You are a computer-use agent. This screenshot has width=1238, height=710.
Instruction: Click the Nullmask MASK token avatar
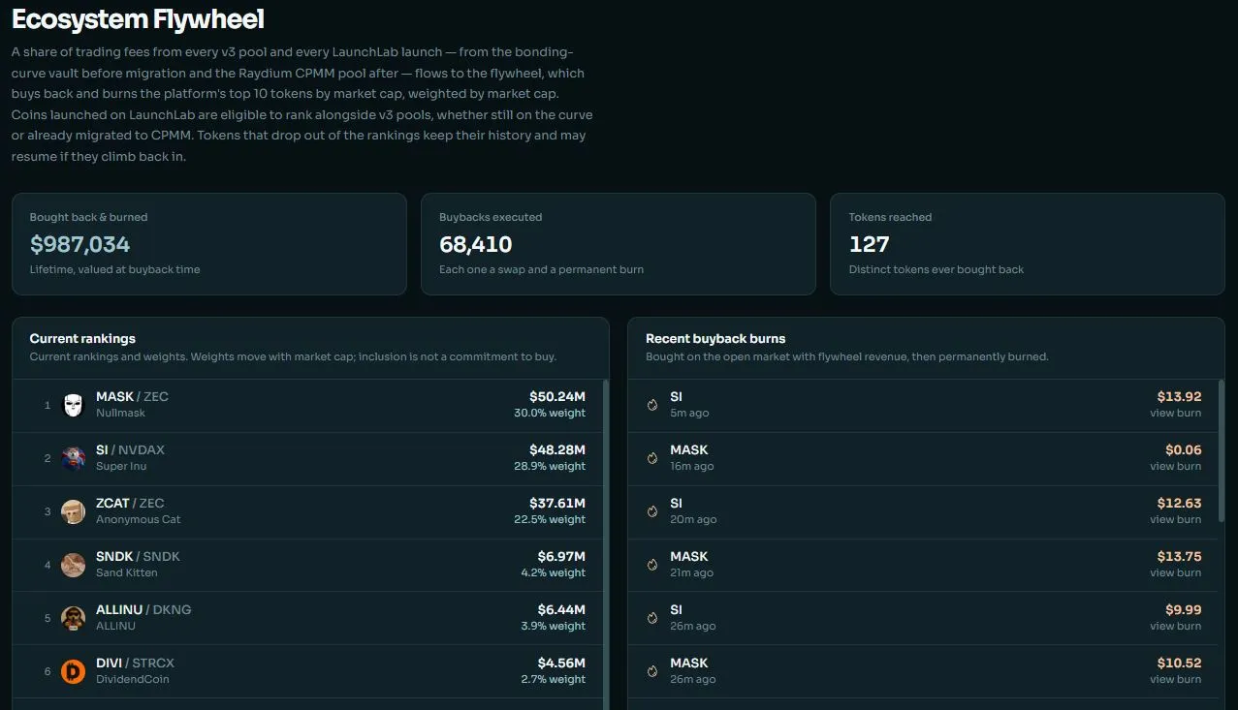(74, 405)
